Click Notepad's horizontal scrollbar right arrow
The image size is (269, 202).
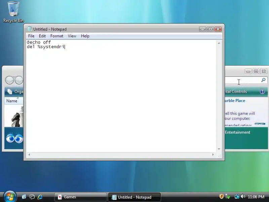tap(213, 155)
